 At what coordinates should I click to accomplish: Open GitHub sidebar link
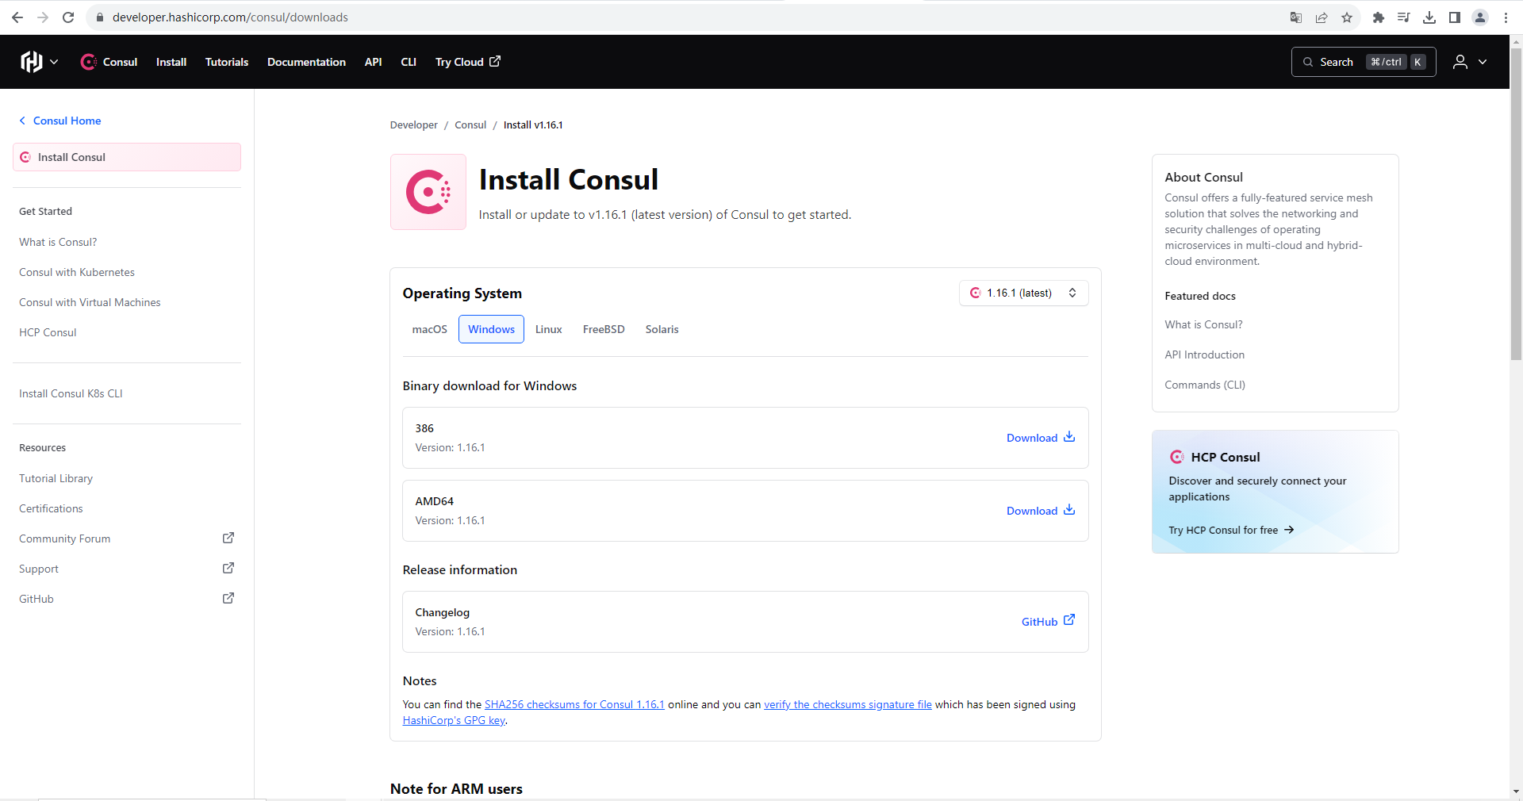(36, 599)
